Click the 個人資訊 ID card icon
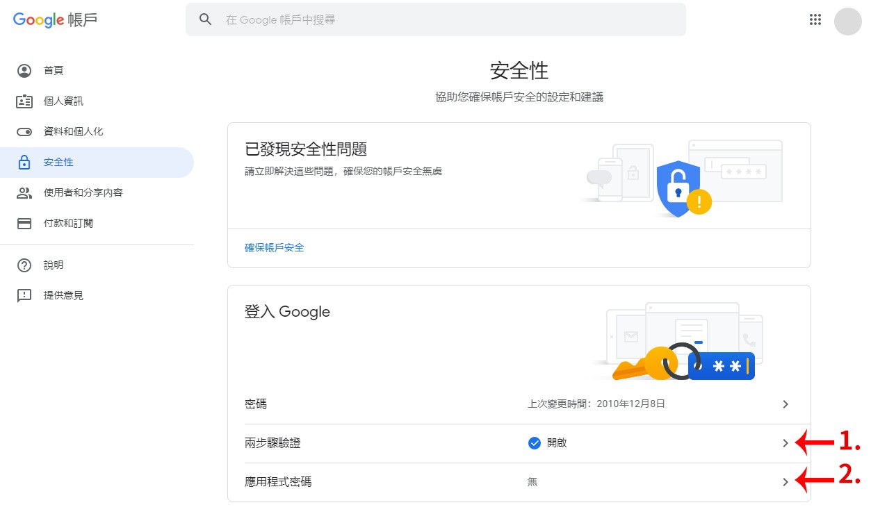The height and width of the screenshot is (514, 871). (24, 101)
